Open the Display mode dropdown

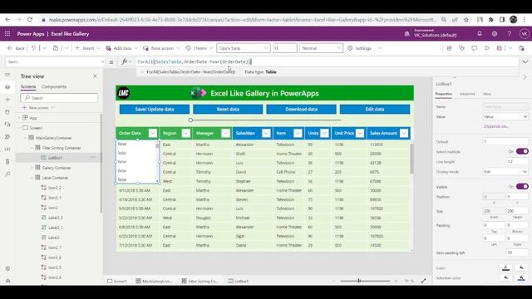[x=505, y=172]
